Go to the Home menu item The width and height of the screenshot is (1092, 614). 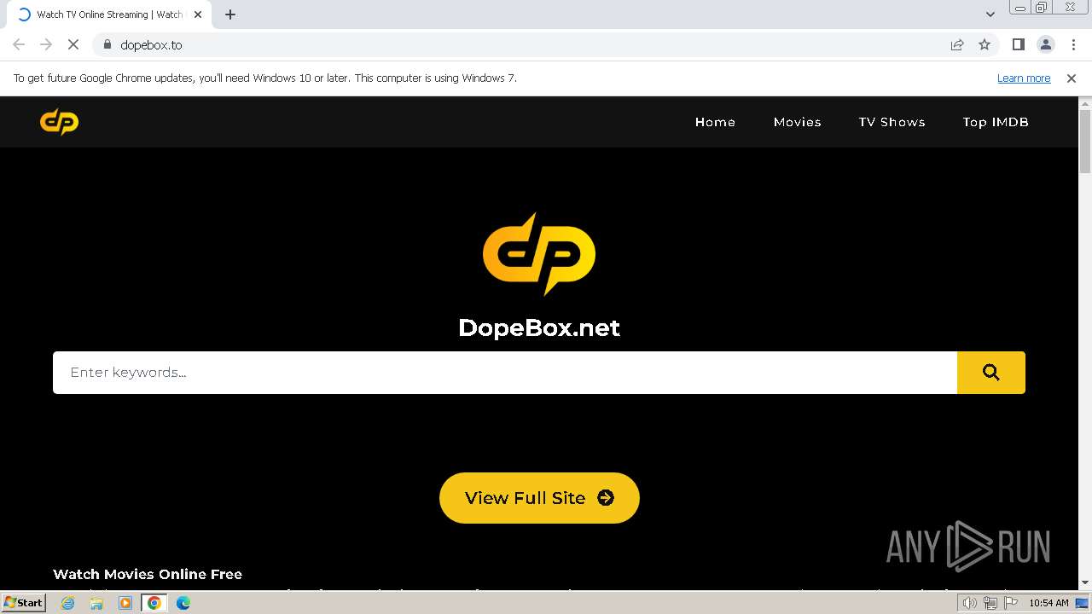(x=715, y=122)
